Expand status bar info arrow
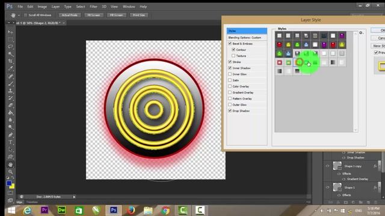The width and height of the screenshot is (385, 216). click(x=74, y=197)
